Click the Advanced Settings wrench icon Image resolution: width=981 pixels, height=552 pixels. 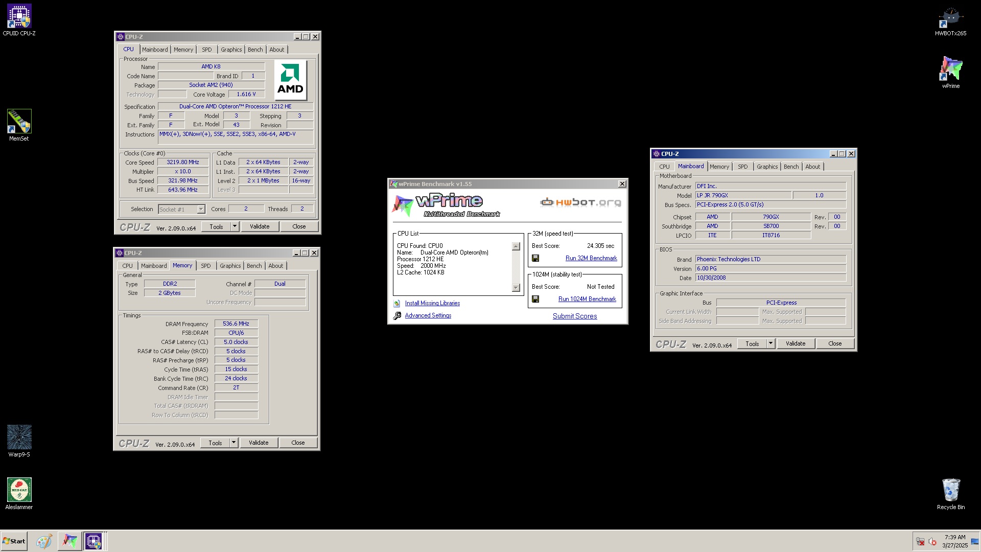(x=397, y=316)
